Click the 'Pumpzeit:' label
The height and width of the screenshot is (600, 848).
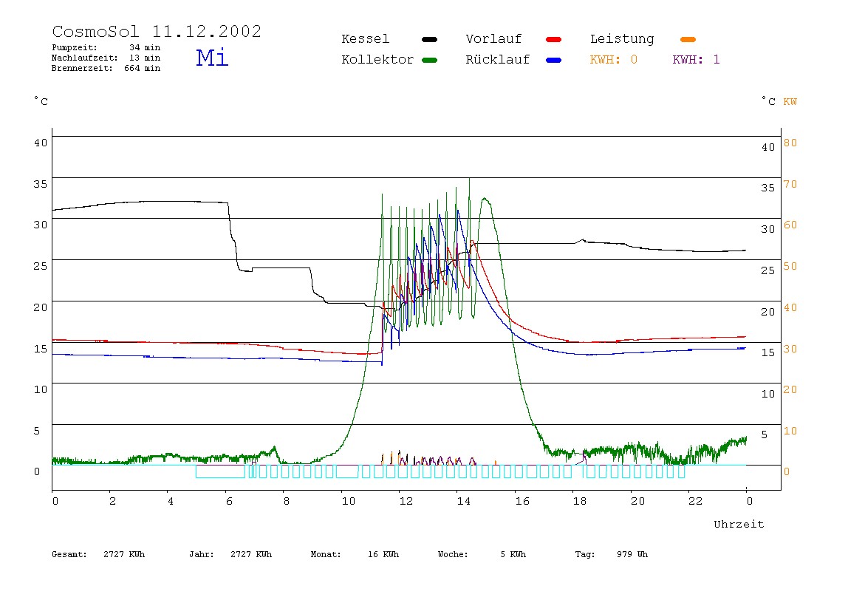(75, 47)
